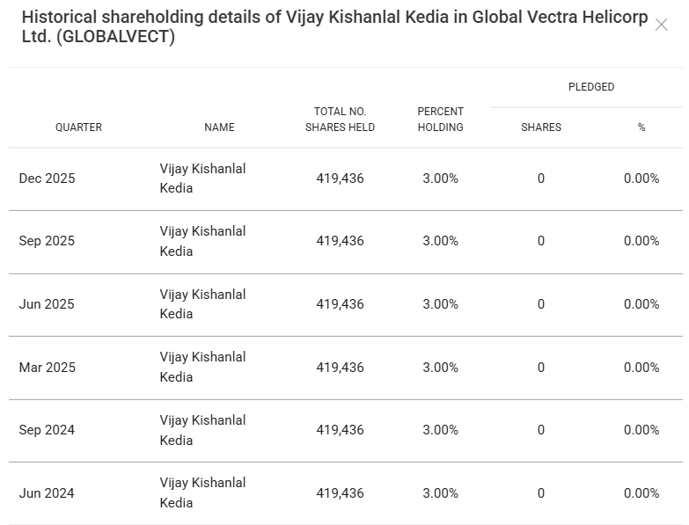Click pledged 0.00% in Sep 2024 row
This screenshot has height=525, width=689.
[641, 430]
